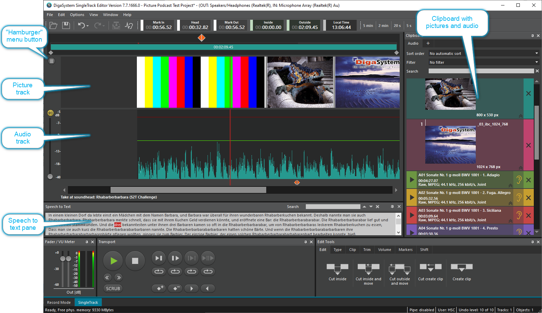Click the open folder icon in toolbar
Image resolution: width=542 pixels, height=313 pixels.
[x=53, y=26]
